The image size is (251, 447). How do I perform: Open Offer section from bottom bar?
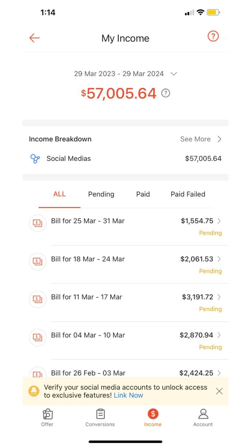tap(47, 418)
